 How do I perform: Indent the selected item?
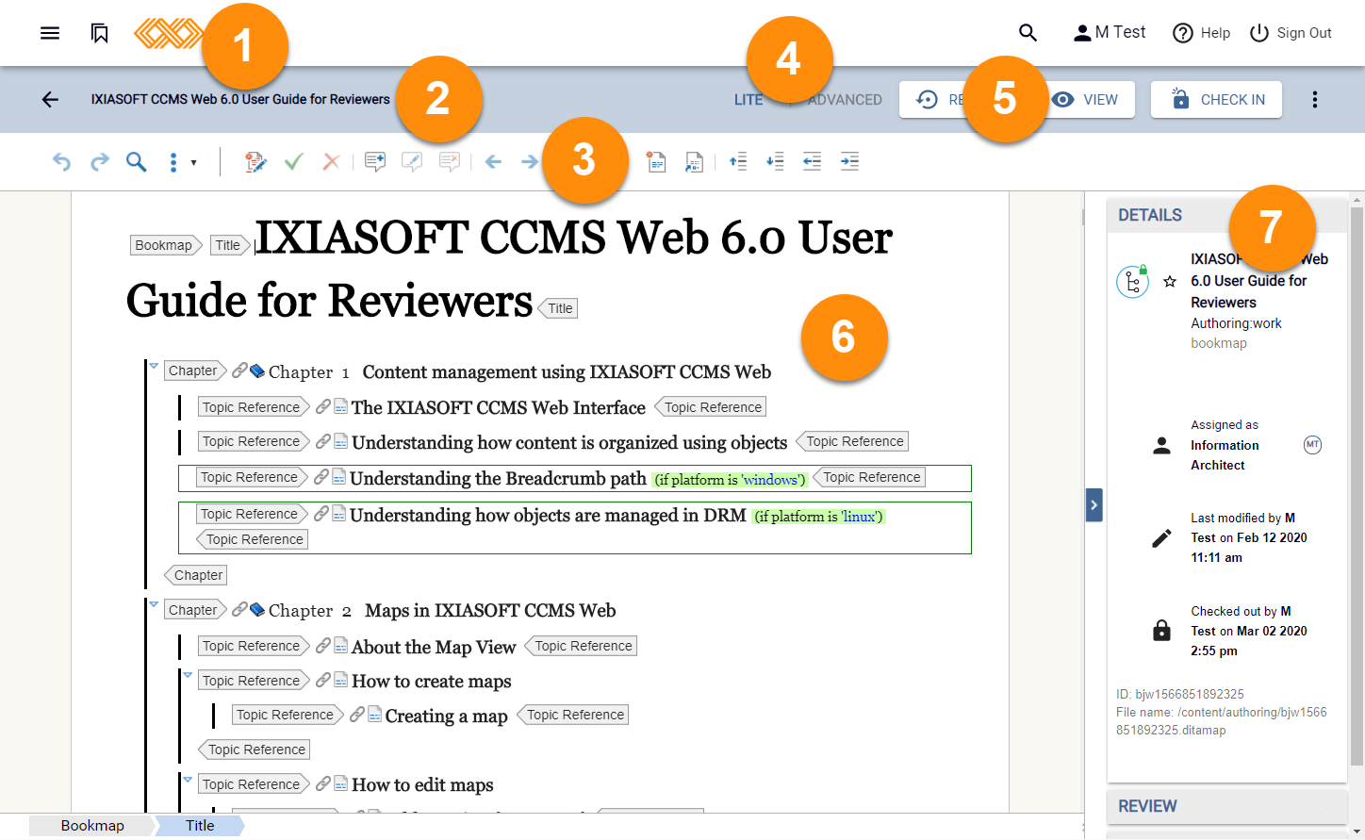pos(849,162)
